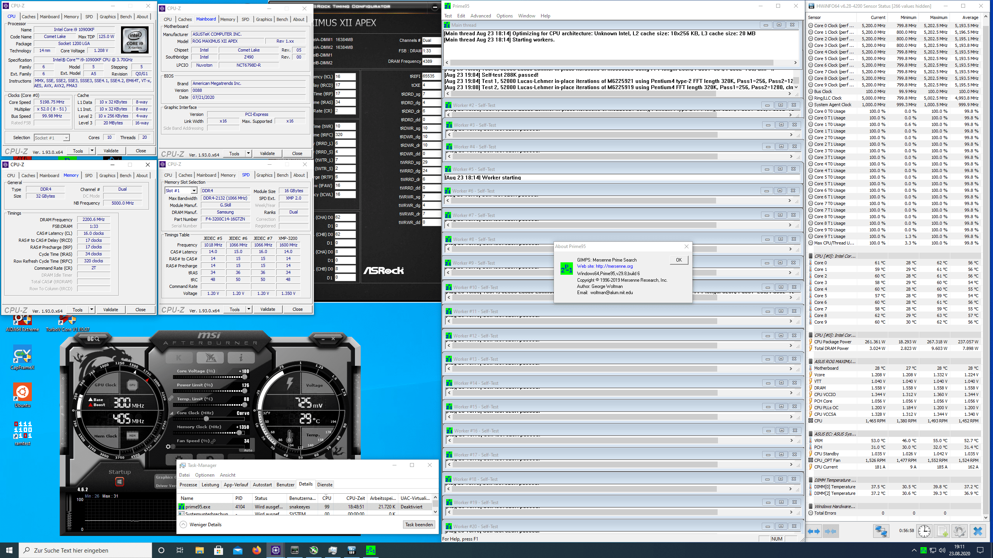Toggle Afterburner fan speed Auto button

click(x=248, y=450)
